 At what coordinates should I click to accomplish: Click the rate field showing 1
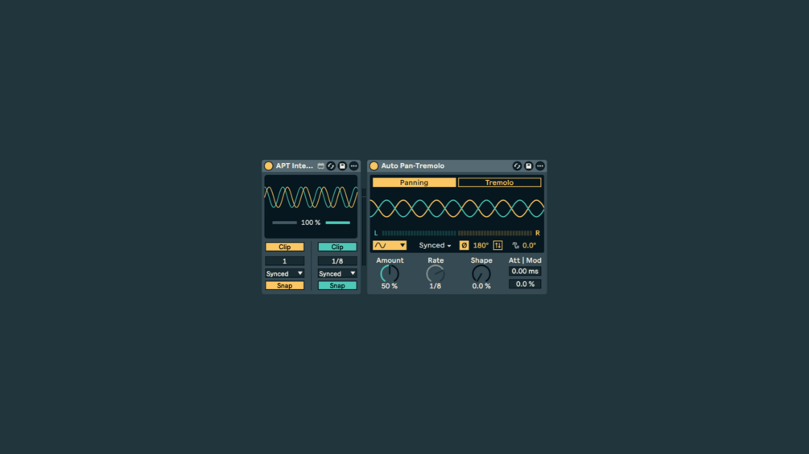pyautogui.click(x=285, y=261)
